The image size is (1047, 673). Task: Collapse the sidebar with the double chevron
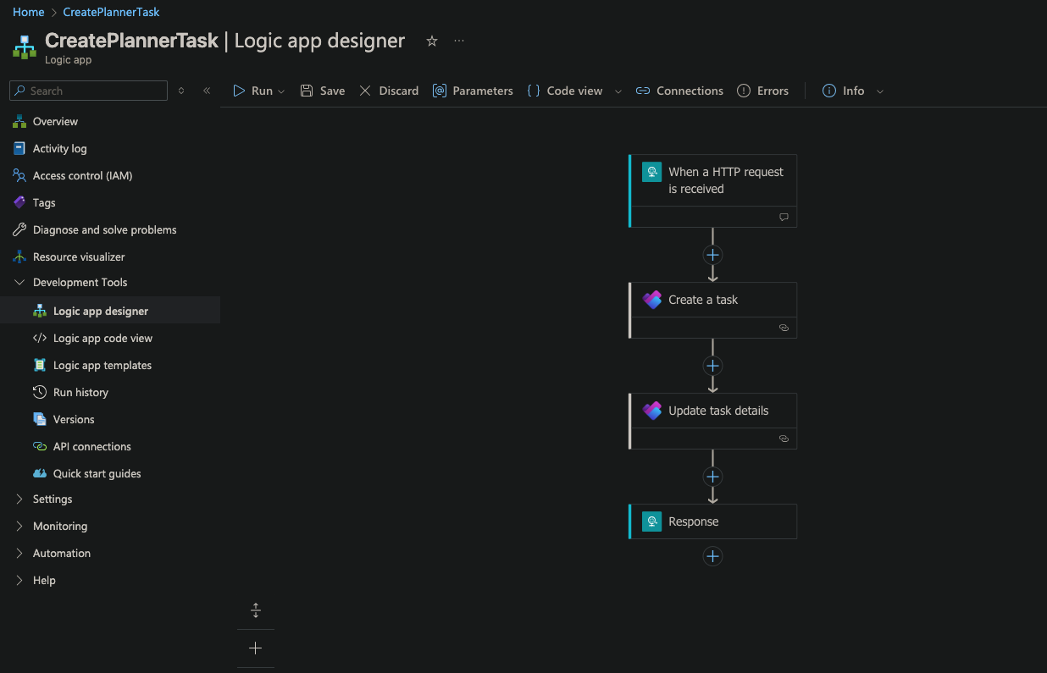tap(207, 91)
